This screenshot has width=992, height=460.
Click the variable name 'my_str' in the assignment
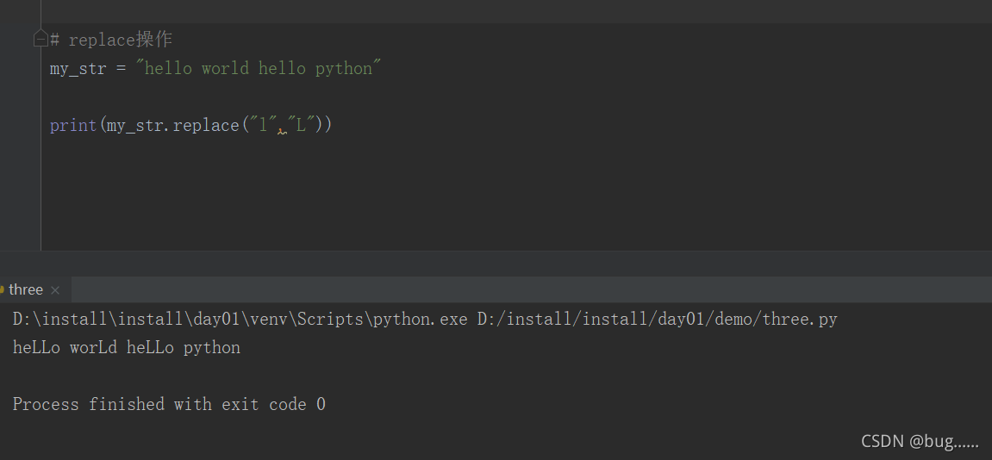pos(78,68)
